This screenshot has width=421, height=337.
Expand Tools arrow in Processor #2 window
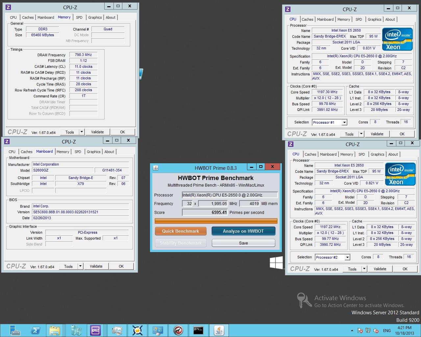point(364,269)
